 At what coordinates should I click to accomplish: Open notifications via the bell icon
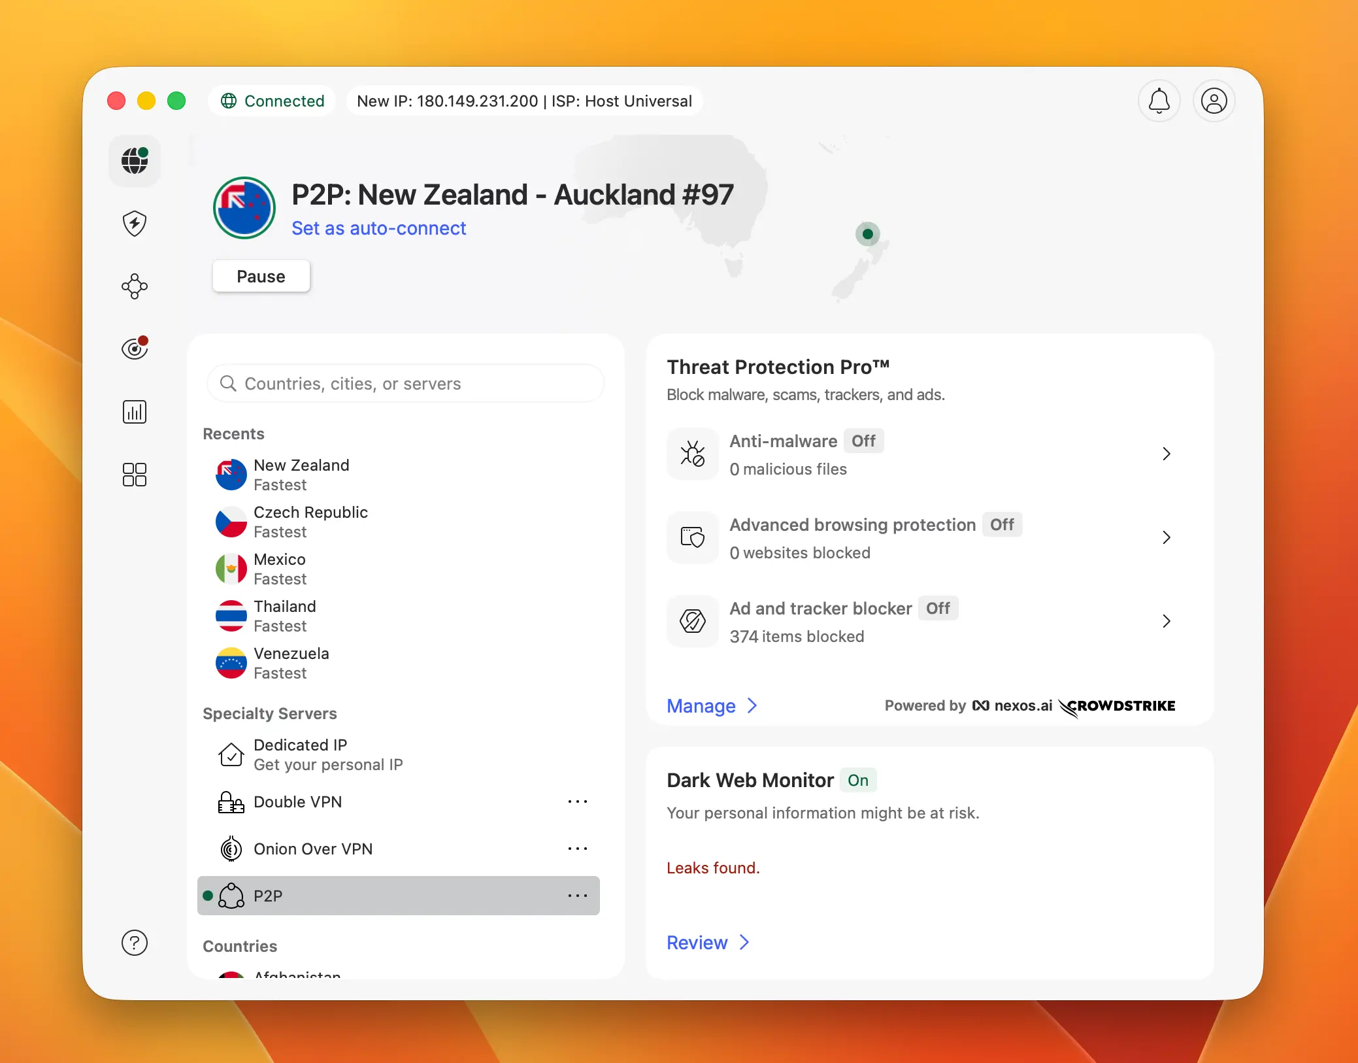click(1159, 101)
